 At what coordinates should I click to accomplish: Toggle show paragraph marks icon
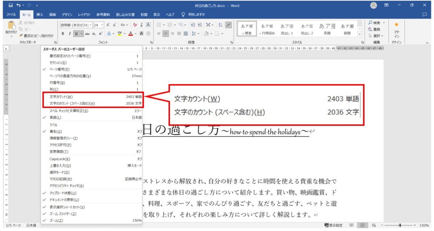pyautogui.click(x=229, y=25)
